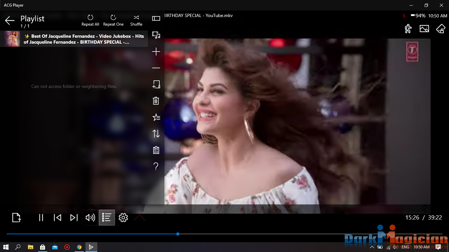Enable Repeat One for the playlist
This screenshot has height=252, width=449.
113,20
